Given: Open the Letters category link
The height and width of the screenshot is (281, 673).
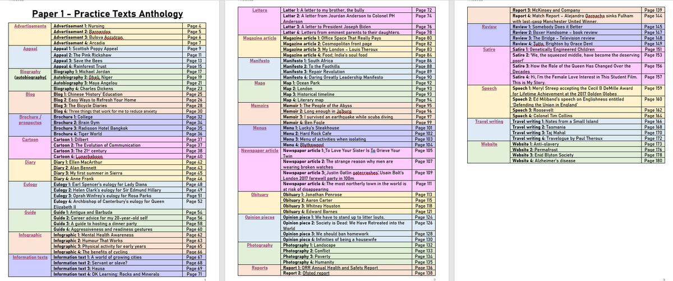Looking at the screenshot, I should pyautogui.click(x=260, y=10).
